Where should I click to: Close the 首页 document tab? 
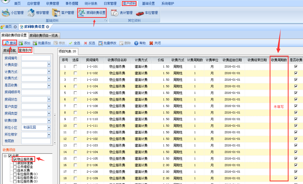[x=15, y=27]
